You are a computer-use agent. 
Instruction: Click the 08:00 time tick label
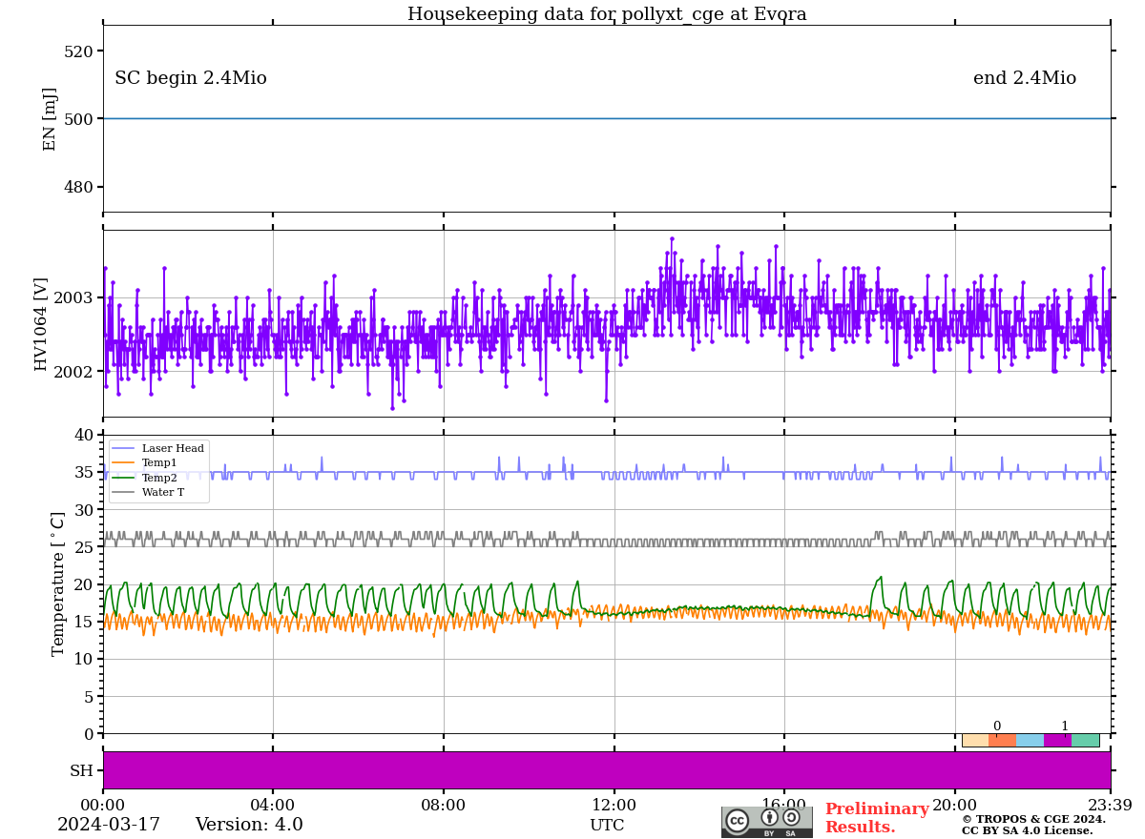coord(444,805)
